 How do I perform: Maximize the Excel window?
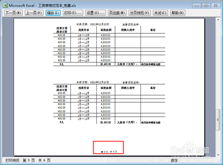coord(206,6)
